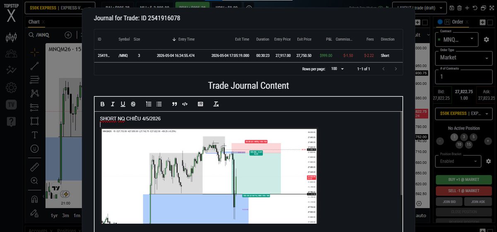The height and width of the screenshot is (232, 497).
Task: Open the $50K EXPRESS account selector
Action: [x=60, y=8]
